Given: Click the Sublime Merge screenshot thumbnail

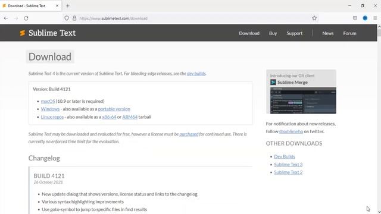Looking at the screenshot, I should pos(303,100).
